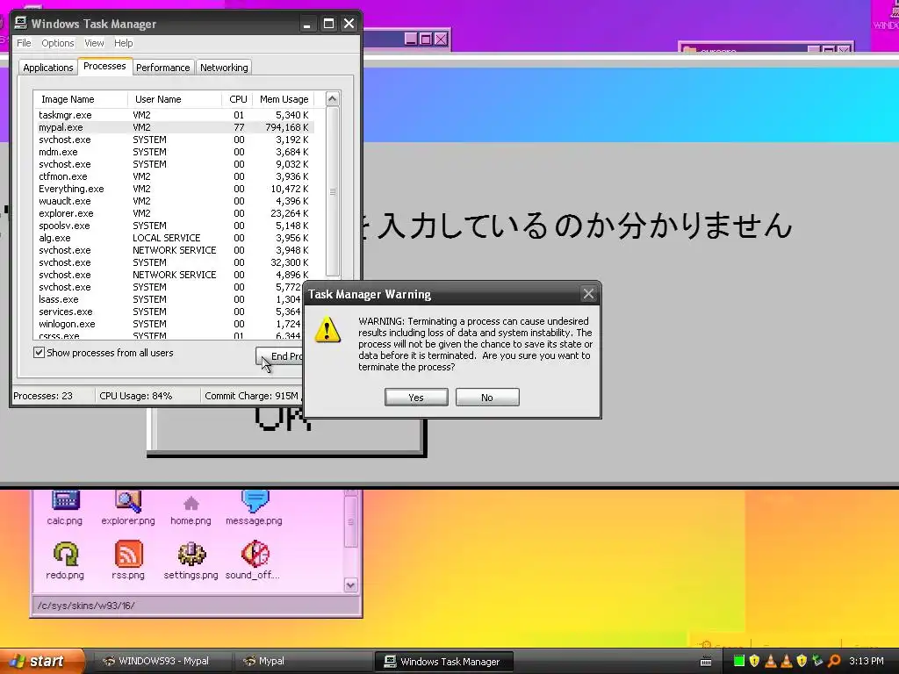Click No in Task Manager Warning
Image resolution: width=899 pixels, height=674 pixels.
[487, 398]
